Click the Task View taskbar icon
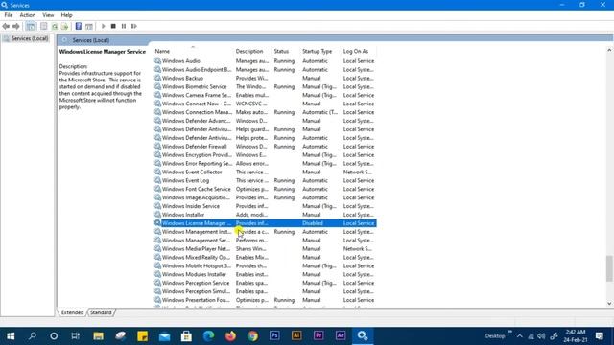Viewport: 614px width, 345px height. click(x=76, y=335)
